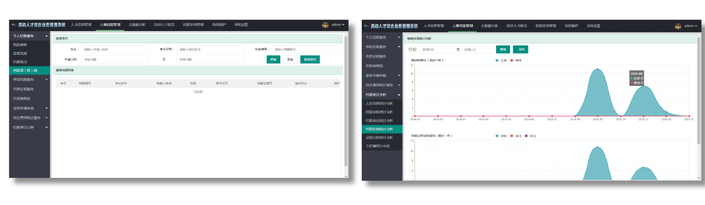Click the 2018-01 start month field
Image resolution: width=705 pixels, height=205 pixels.
[437, 49]
